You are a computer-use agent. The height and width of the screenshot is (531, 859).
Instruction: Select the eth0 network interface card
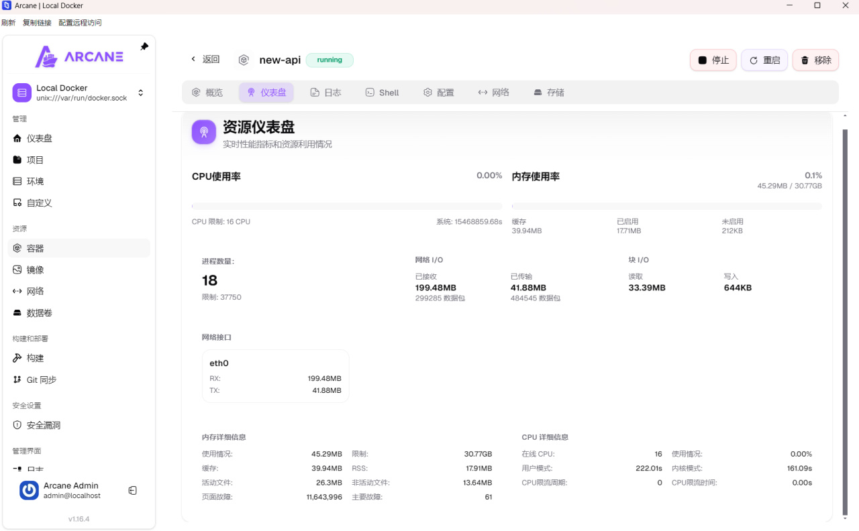(x=276, y=376)
